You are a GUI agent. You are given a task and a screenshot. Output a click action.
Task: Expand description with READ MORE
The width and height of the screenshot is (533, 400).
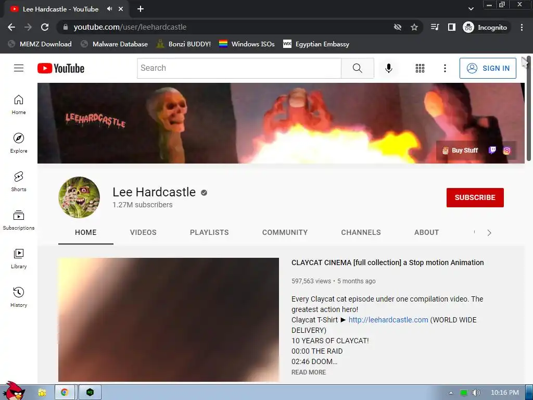(x=309, y=372)
